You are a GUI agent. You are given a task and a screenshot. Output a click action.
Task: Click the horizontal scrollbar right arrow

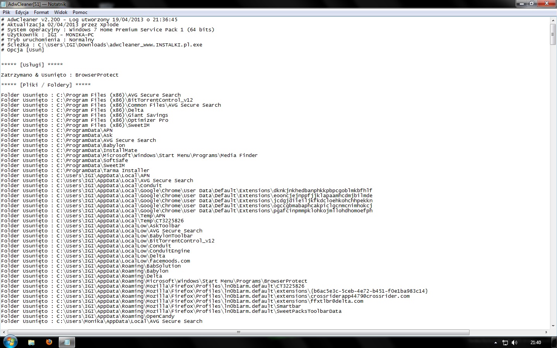click(546, 332)
